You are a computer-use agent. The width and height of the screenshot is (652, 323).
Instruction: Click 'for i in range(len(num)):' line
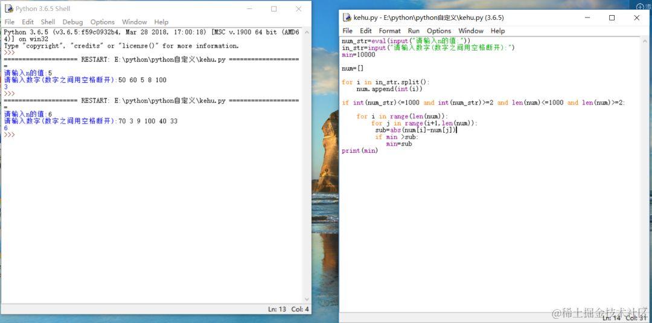403,117
